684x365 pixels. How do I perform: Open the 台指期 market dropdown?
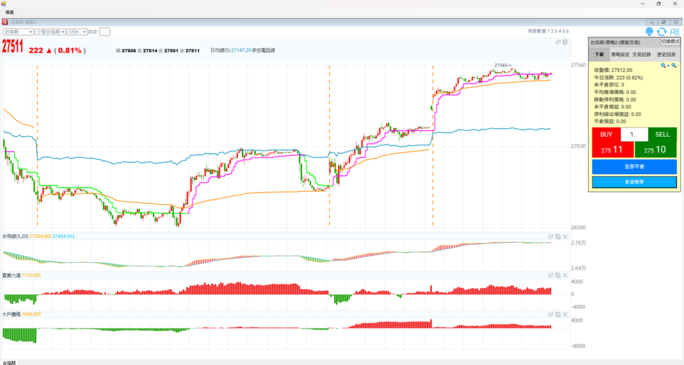(18, 31)
